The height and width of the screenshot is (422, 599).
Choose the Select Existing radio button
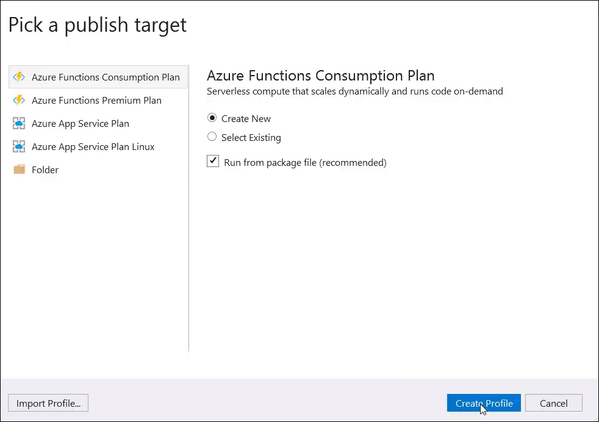212,137
